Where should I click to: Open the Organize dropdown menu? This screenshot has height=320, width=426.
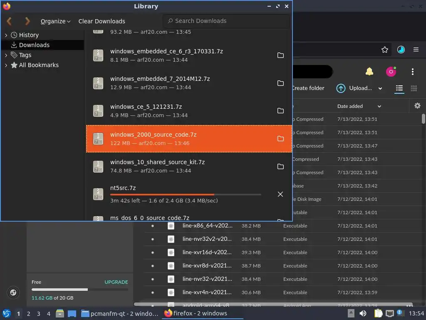click(55, 21)
